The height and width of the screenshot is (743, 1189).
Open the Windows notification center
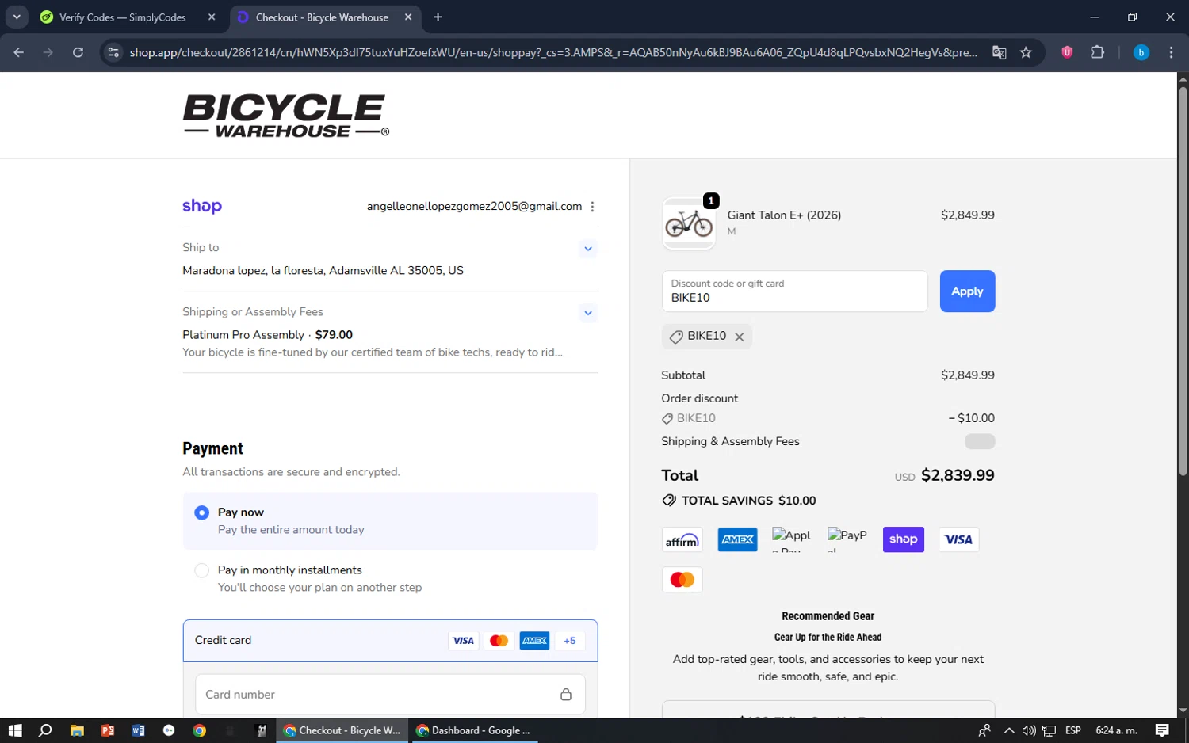click(x=1162, y=730)
